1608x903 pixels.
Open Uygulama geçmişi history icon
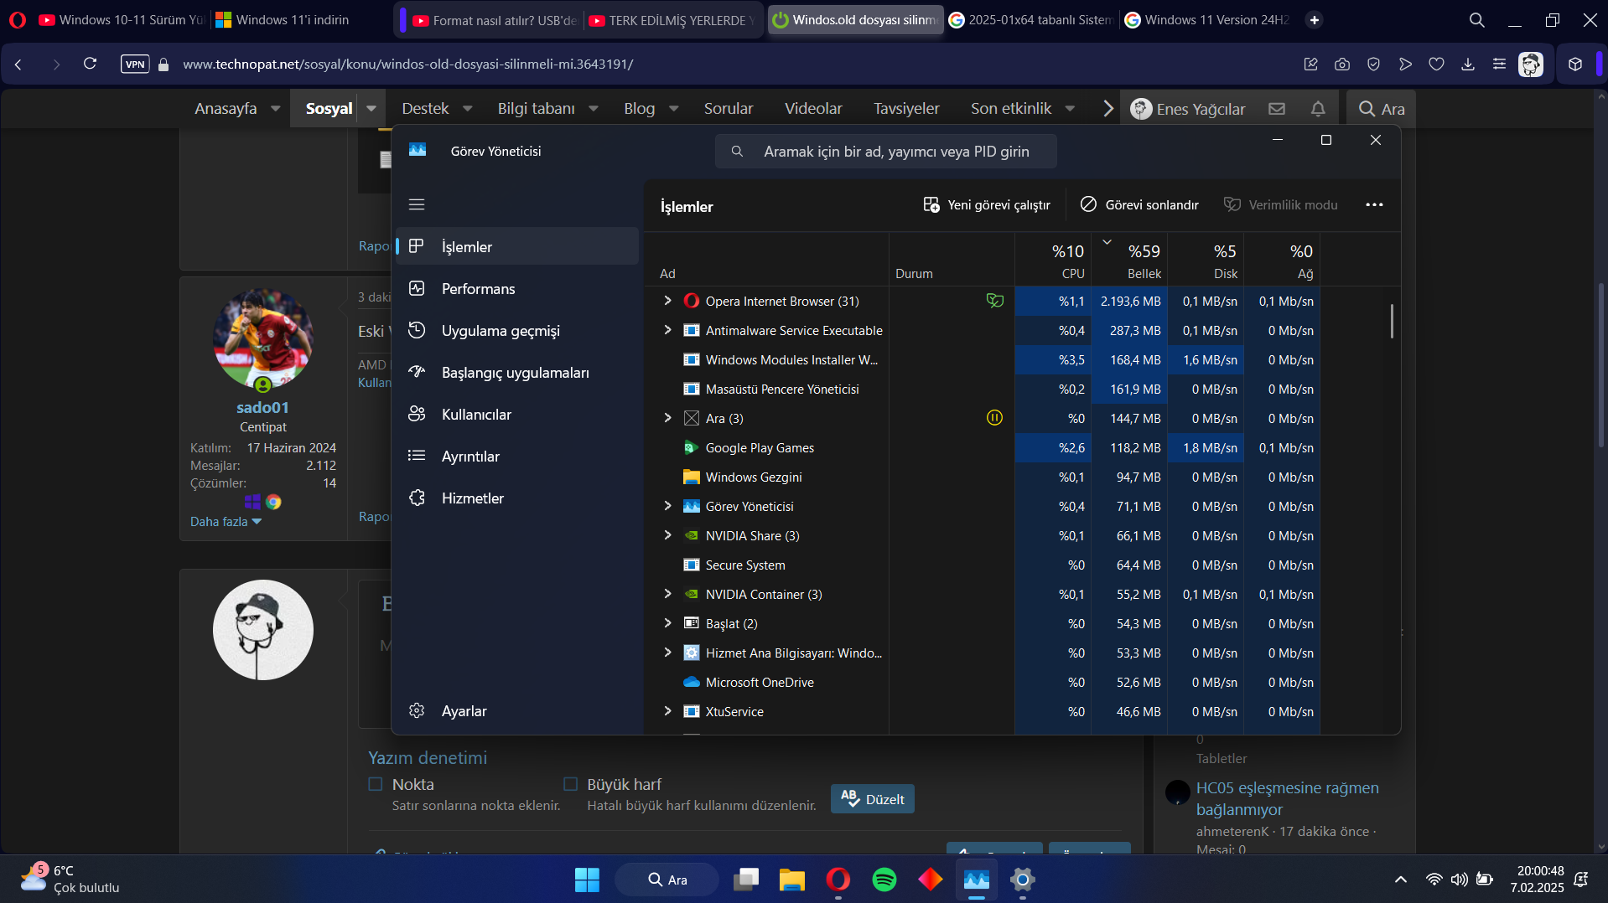point(417,330)
